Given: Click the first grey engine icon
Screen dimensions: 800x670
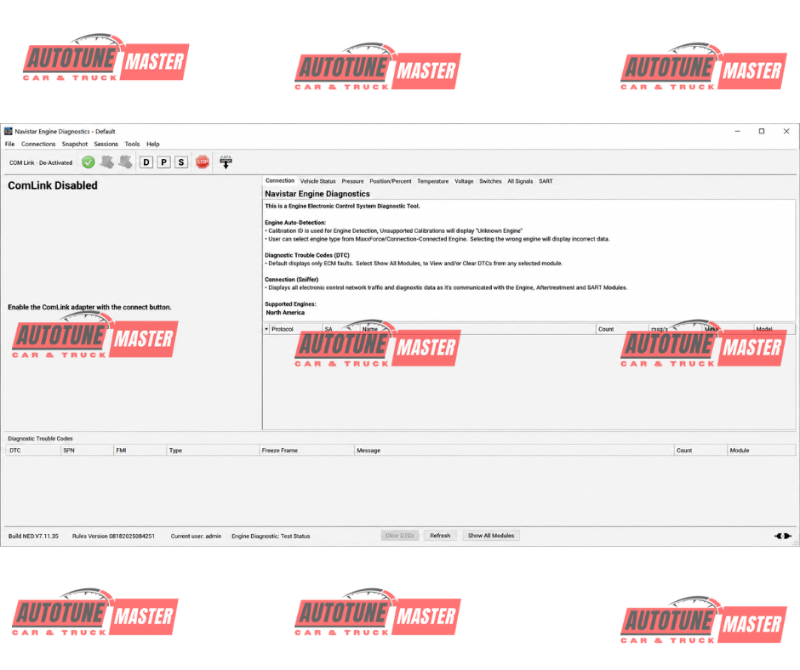Looking at the screenshot, I should click(x=107, y=162).
